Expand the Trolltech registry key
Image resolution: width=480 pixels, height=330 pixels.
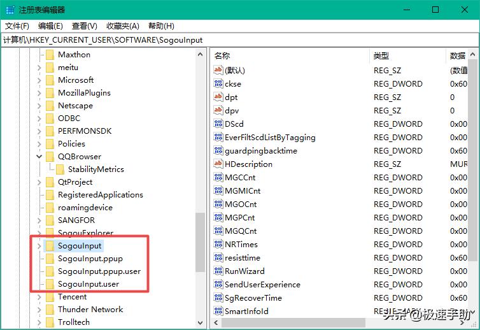pos(39,322)
